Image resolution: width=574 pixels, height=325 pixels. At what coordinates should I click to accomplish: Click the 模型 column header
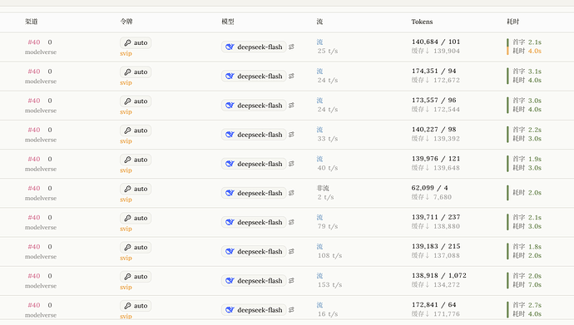(228, 22)
